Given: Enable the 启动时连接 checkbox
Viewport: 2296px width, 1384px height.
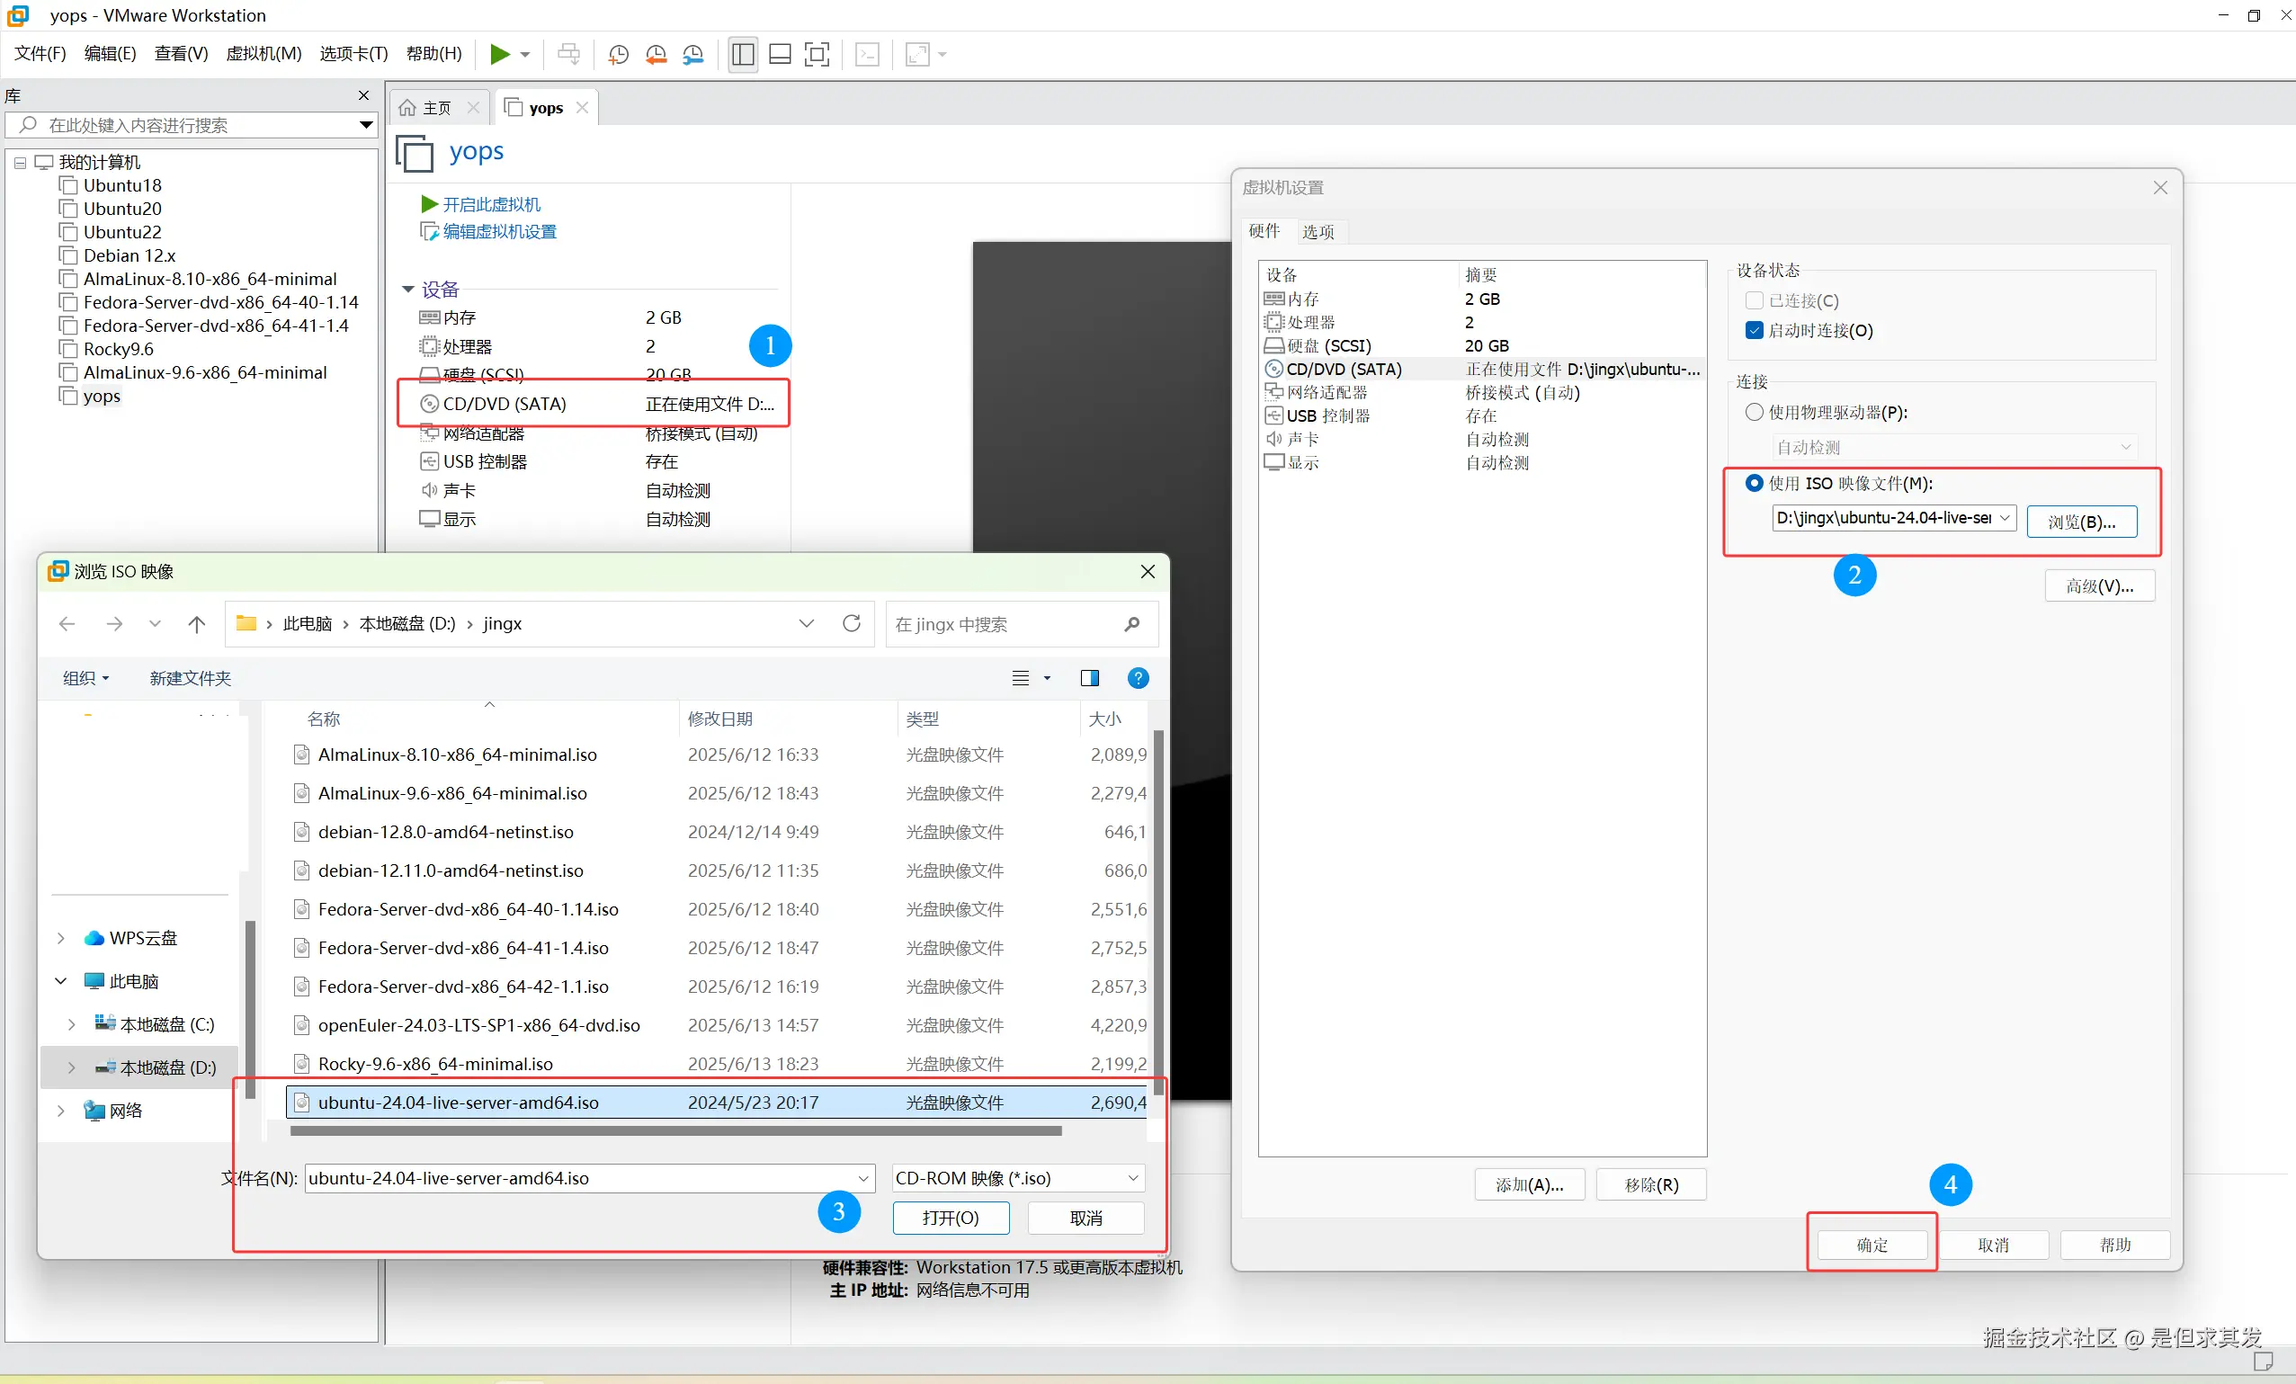Looking at the screenshot, I should [x=1755, y=330].
